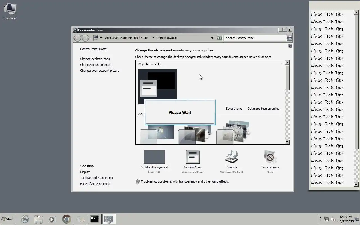Click the Control Panel icon in address bar
The width and height of the screenshot is (360, 225).
coord(96,37)
